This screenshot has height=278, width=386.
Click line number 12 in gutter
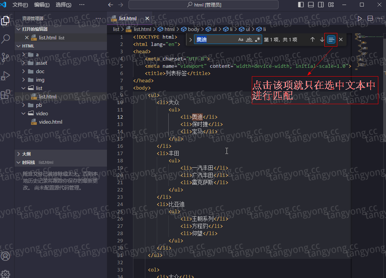120,117
